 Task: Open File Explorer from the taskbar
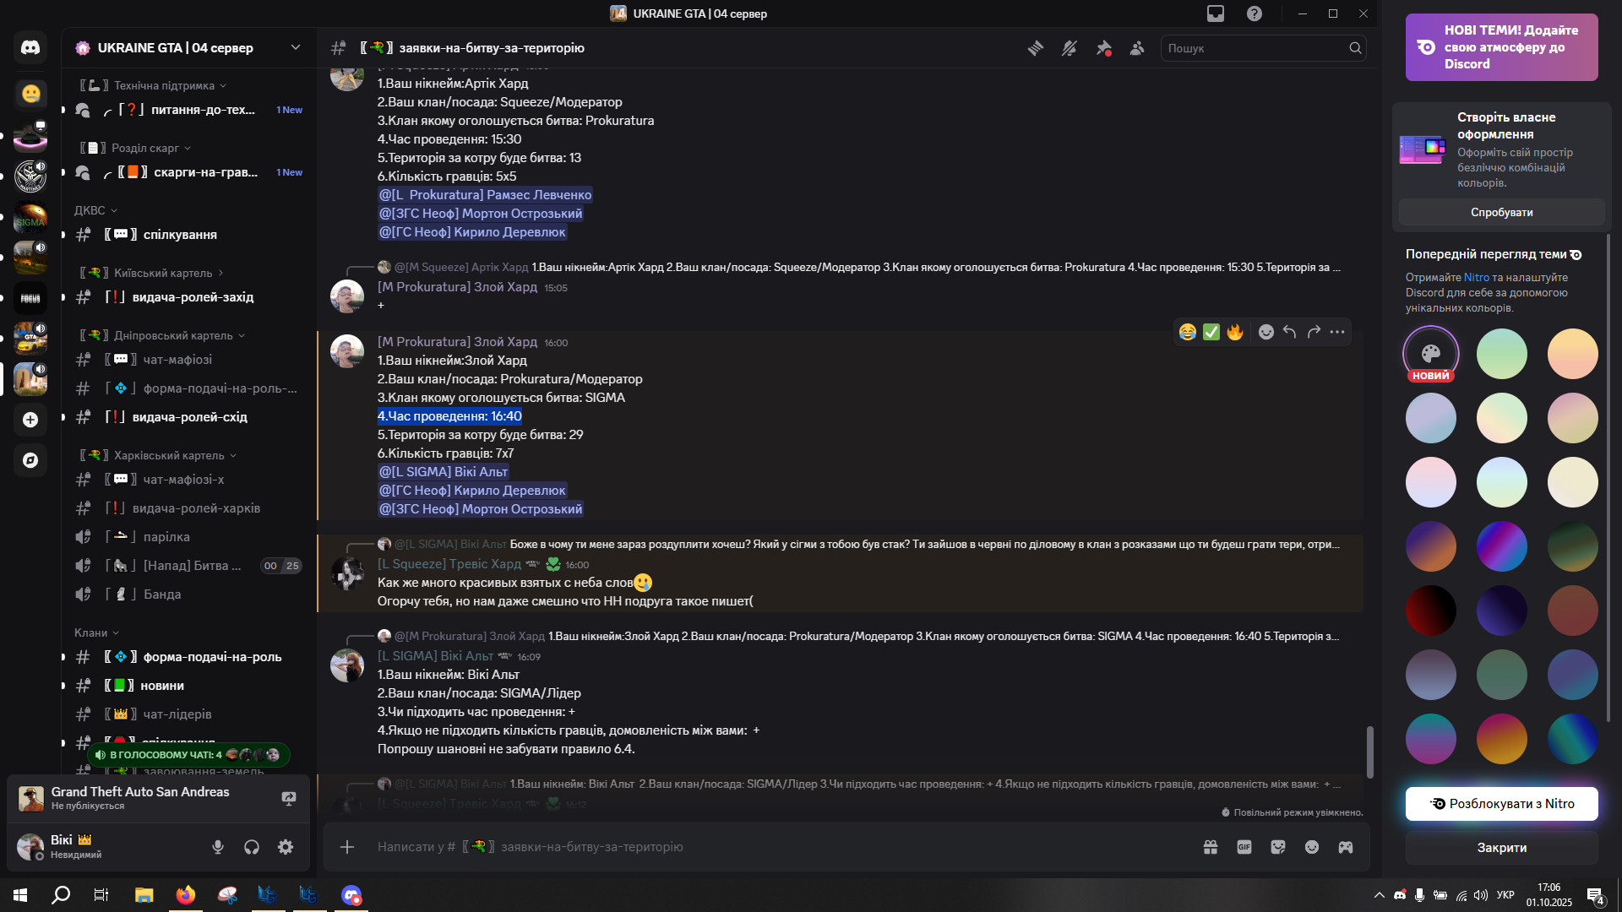click(x=144, y=895)
